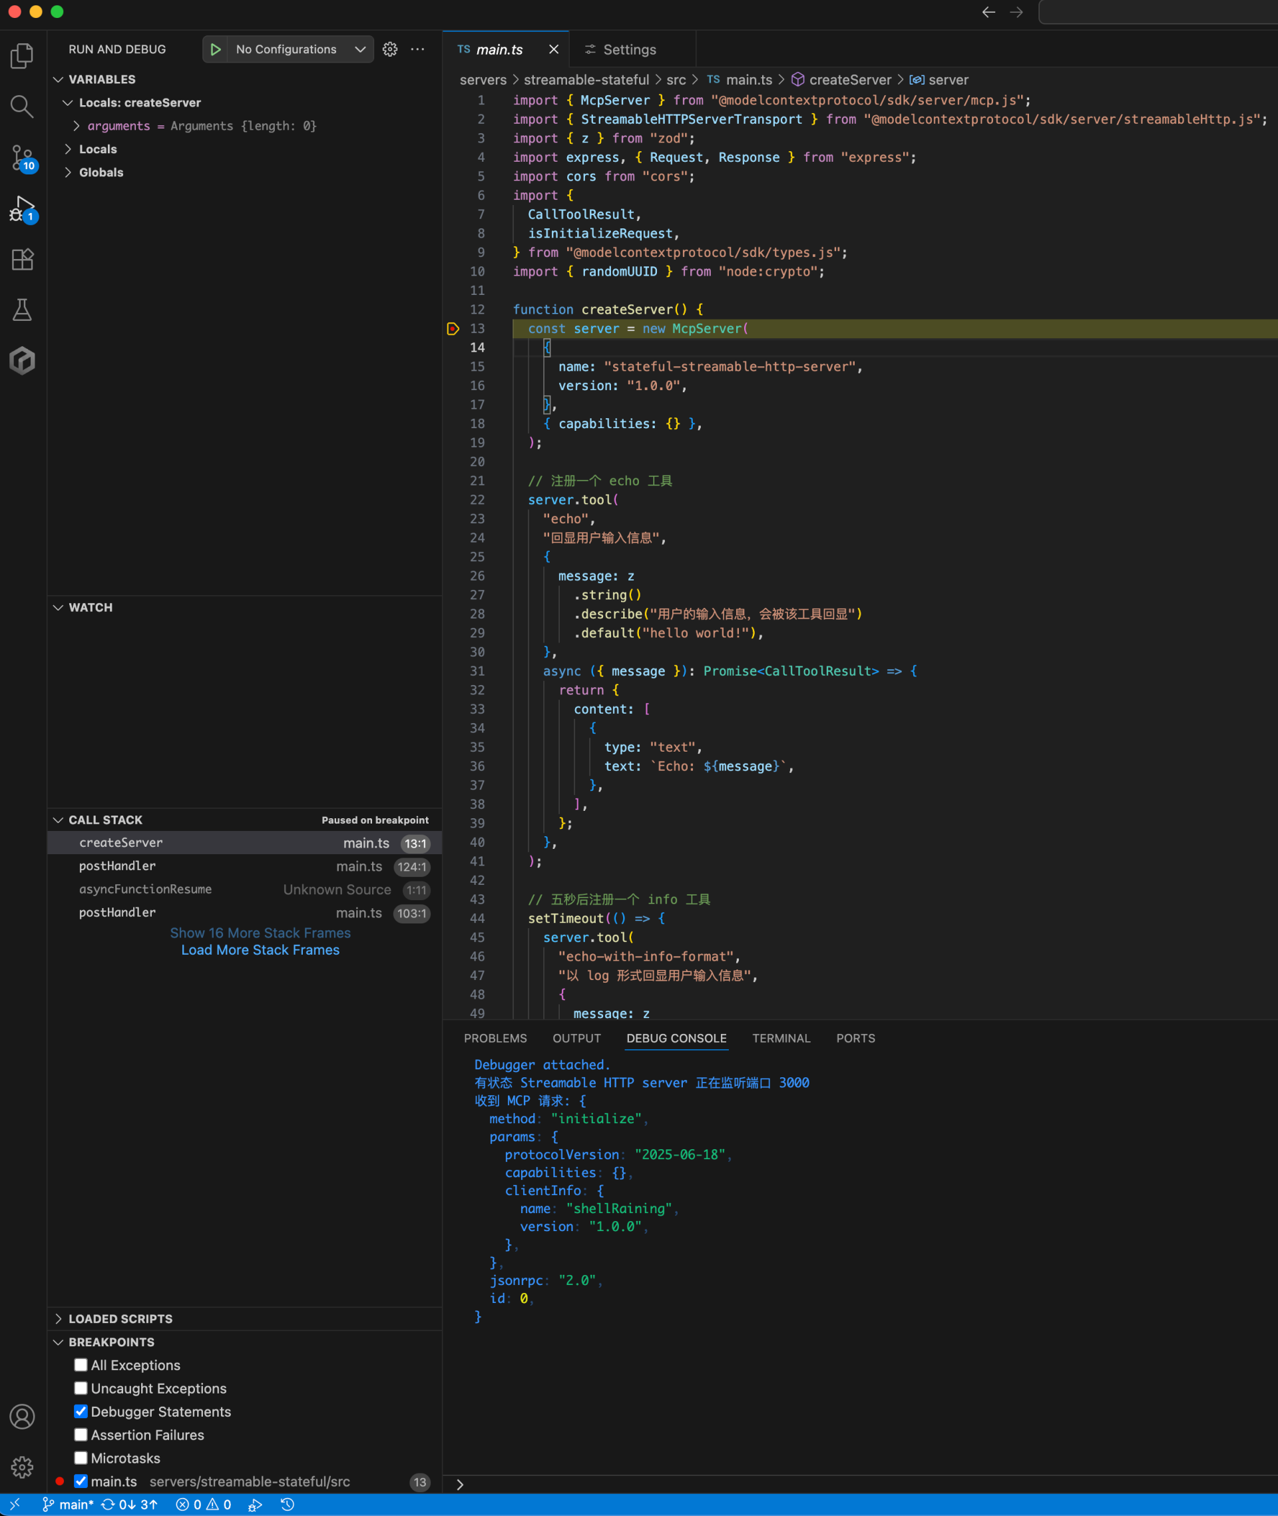Open the Search view in activity bar
This screenshot has width=1278, height=1516.
(x=22, y=107)
